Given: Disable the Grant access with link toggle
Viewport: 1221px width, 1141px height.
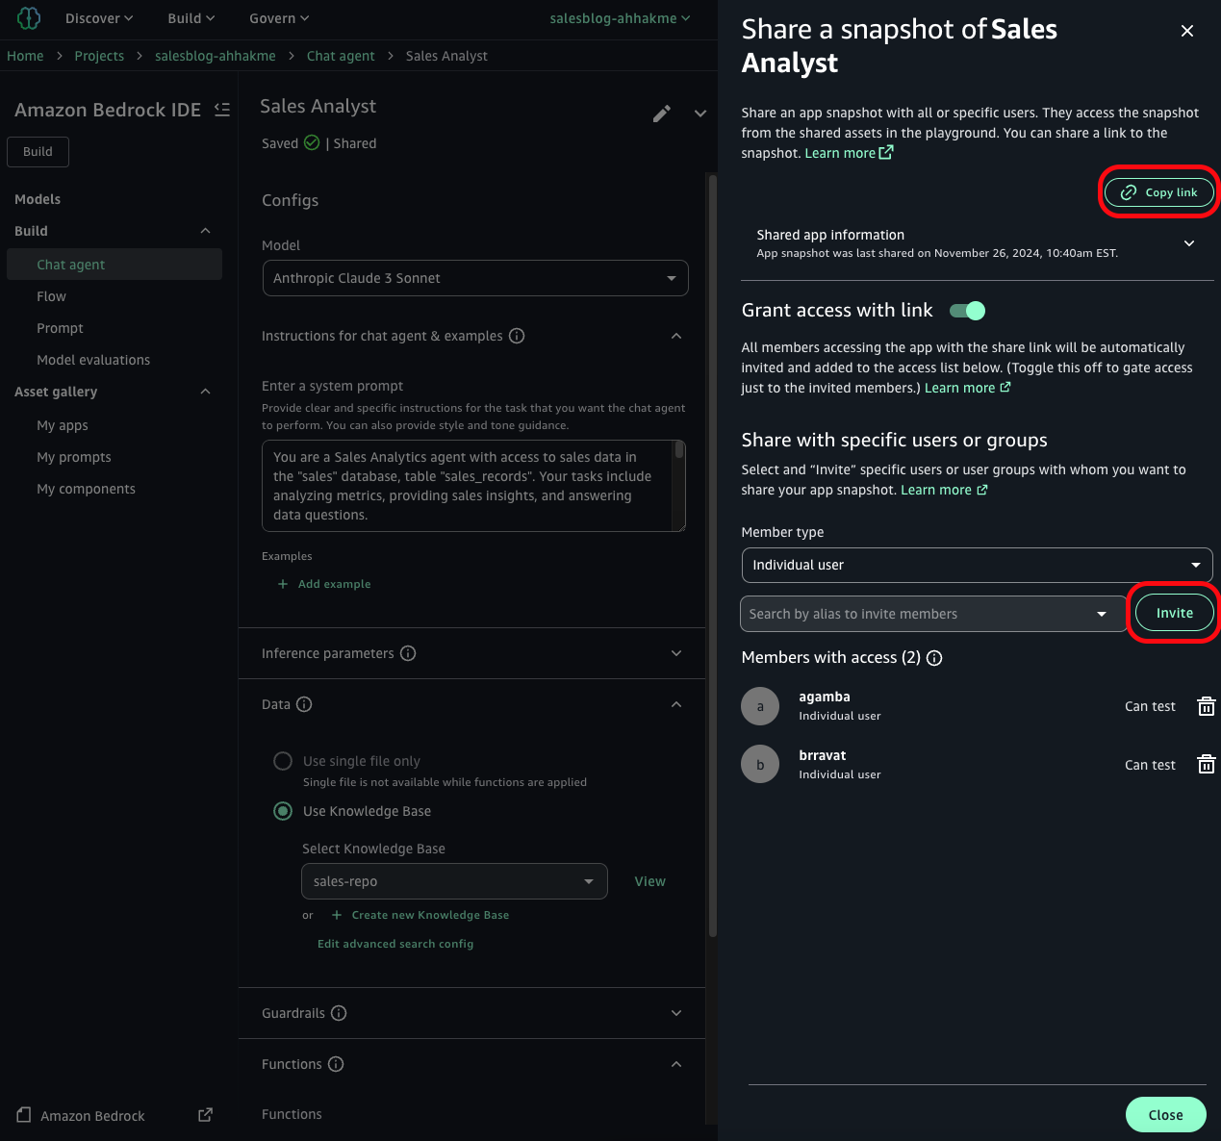Looking at the screenshot, I should point(967,310).
